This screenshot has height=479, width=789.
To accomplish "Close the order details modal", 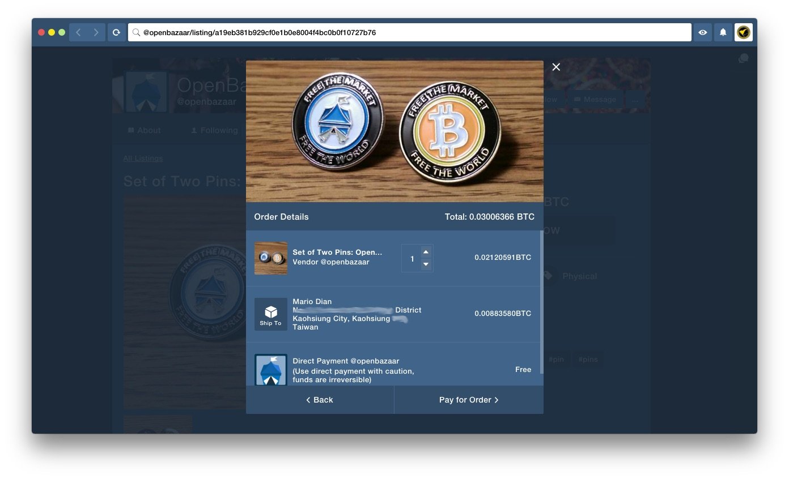I will tap(556, 67).
